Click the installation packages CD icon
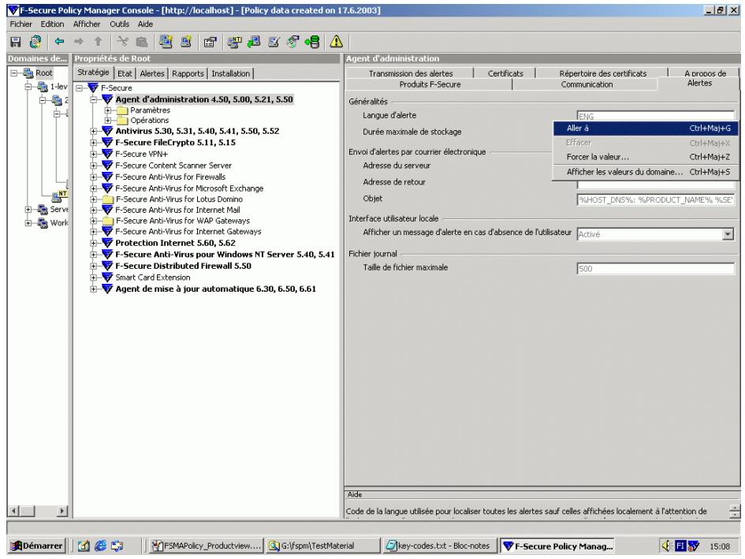Image resolution: width=745 pixels, height=559 pixels. [293, 42]
